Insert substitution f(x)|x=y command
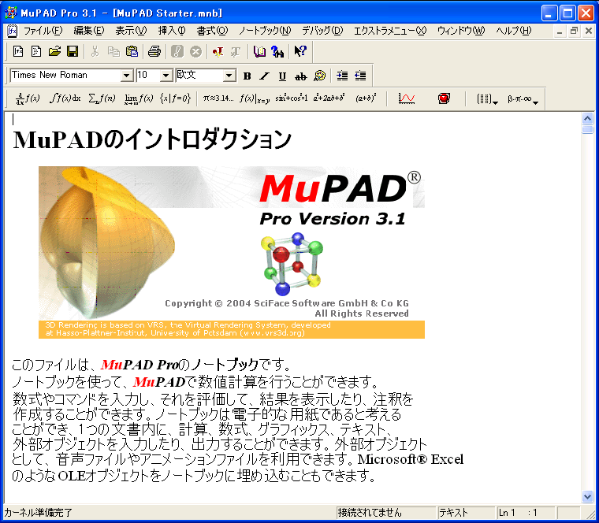The image size is (599, 523). click(255, 99)
